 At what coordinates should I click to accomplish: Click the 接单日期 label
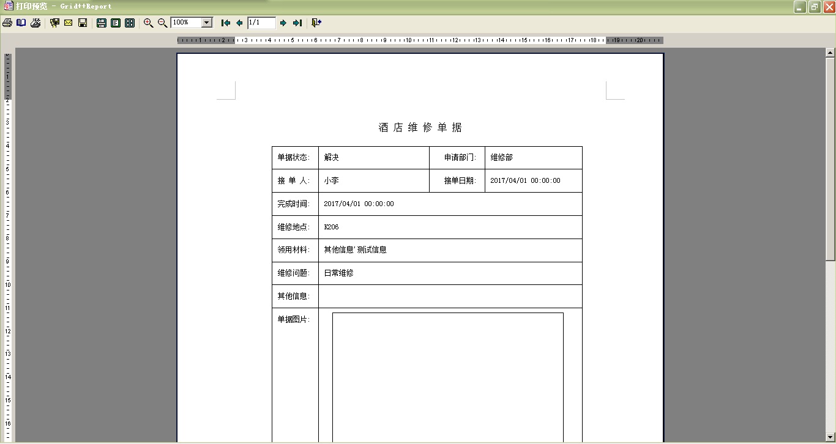tap(460, 181)
